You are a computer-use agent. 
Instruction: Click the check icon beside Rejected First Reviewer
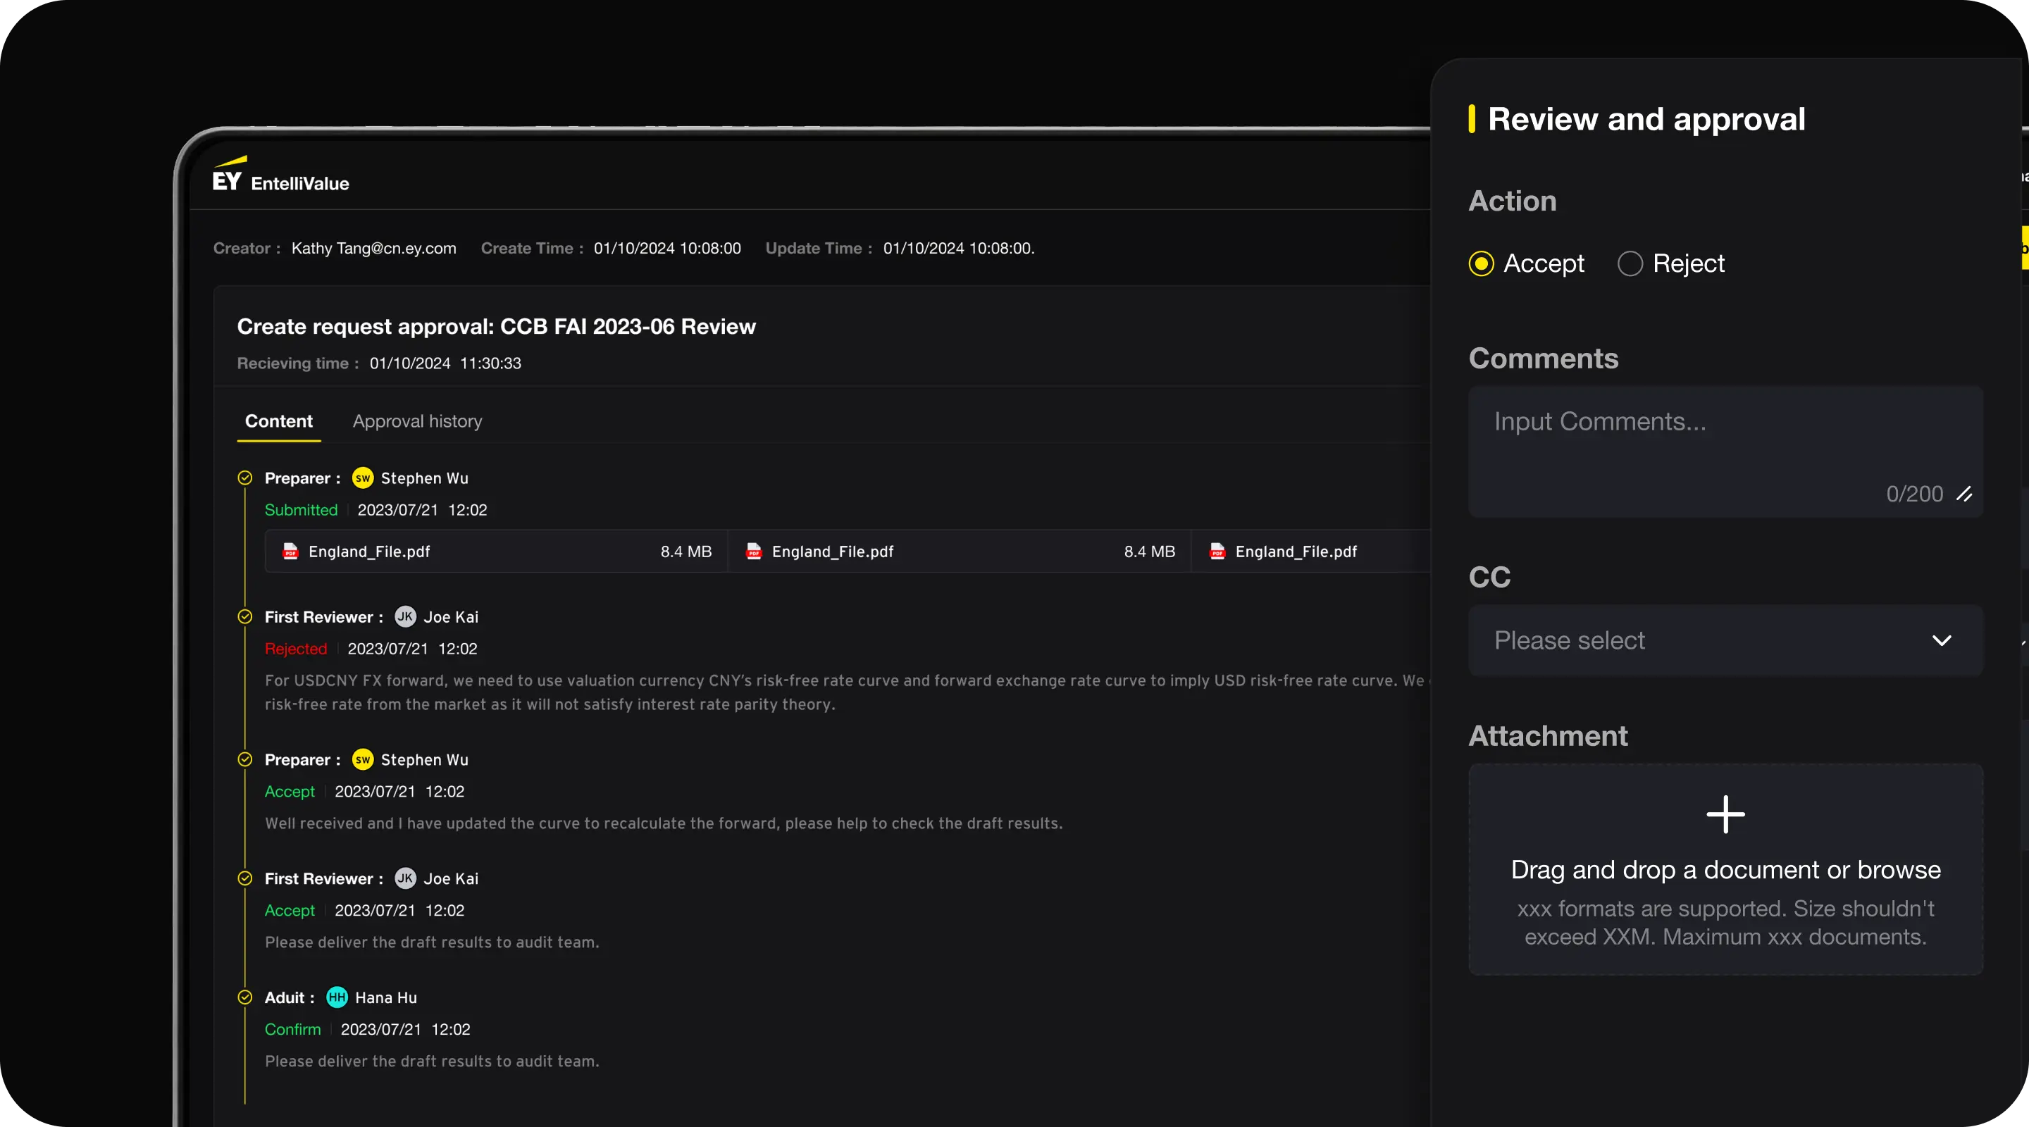point(245,616)
